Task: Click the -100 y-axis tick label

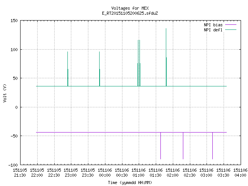Action: click(x=13, y=165)
